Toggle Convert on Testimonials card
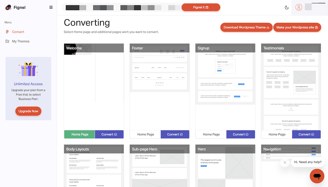This screenshot has width=328, height=187. 306,134
